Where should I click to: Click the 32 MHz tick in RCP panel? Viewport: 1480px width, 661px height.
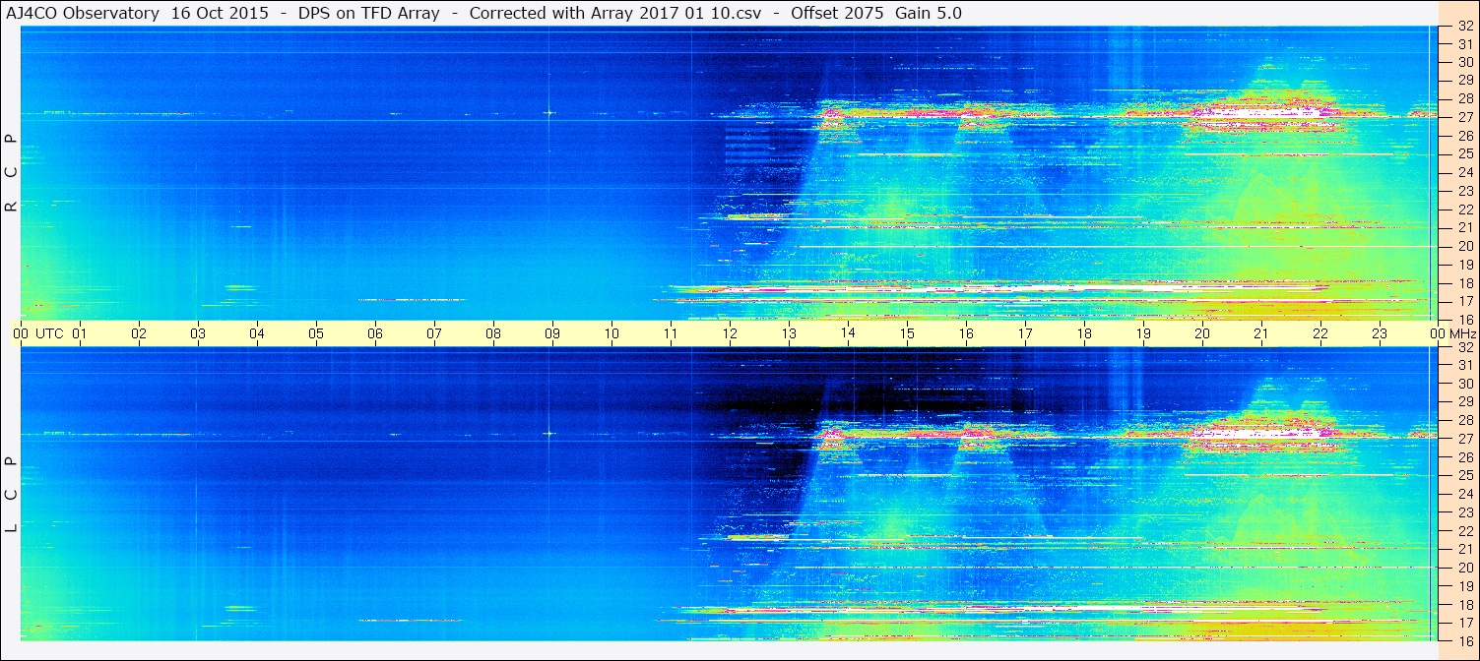click(x=1465, y=26)
